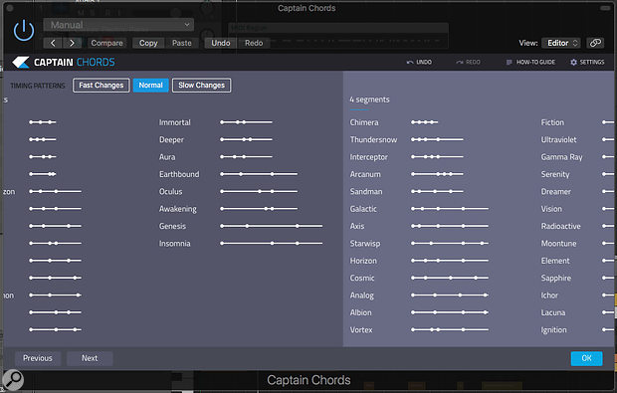
Task: Select the Ultraviolet timing pattern
Action: point(558,139)
